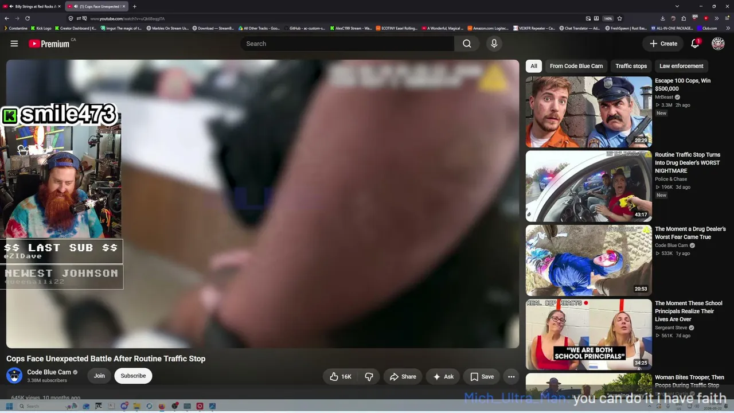Viewport: 734px width, 413px height.
Task: Switch to Billy Strings at Red Rocks tab
Action: click(x=33, y=6)
